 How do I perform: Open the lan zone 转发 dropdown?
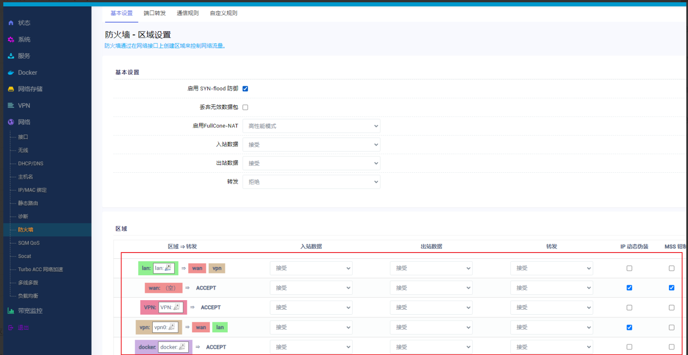point(551,268)
